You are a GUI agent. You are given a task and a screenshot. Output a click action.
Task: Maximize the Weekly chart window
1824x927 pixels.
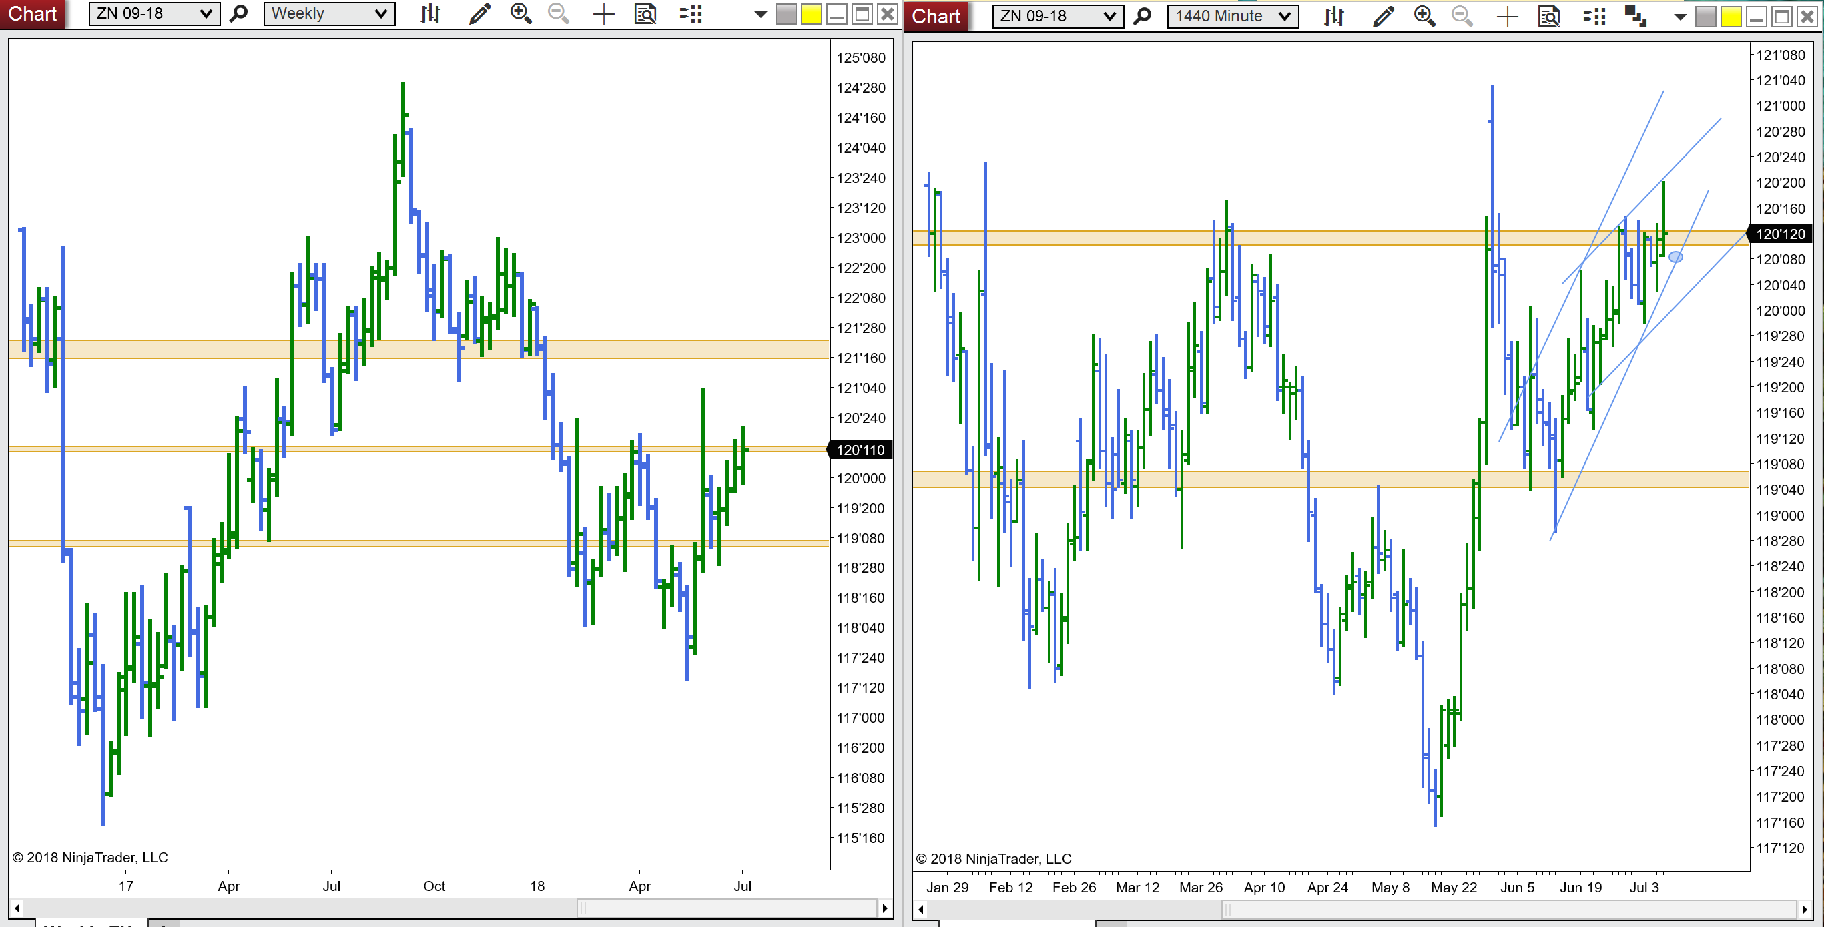[x=862, y=14]
